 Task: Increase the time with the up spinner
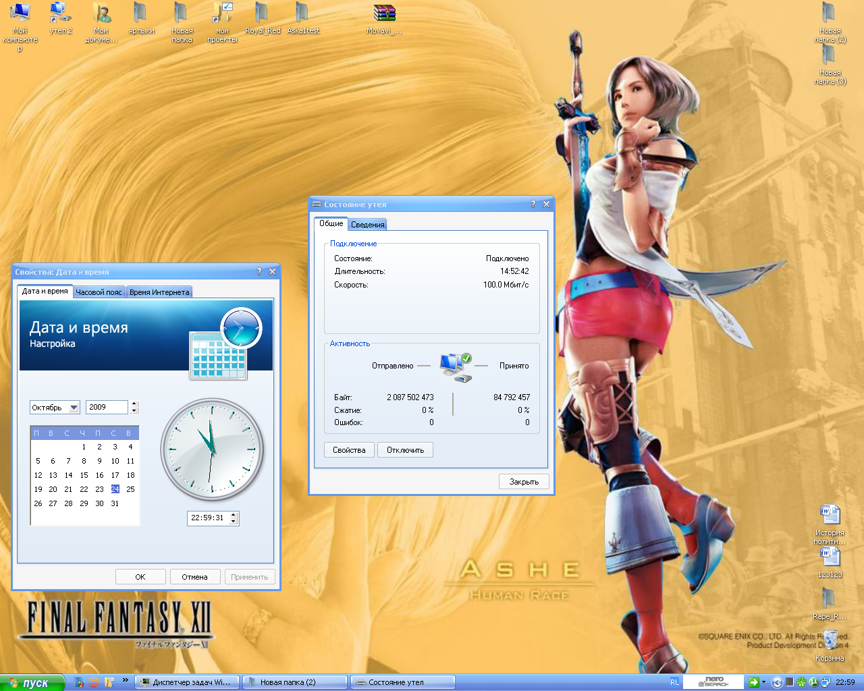point(234,515)
